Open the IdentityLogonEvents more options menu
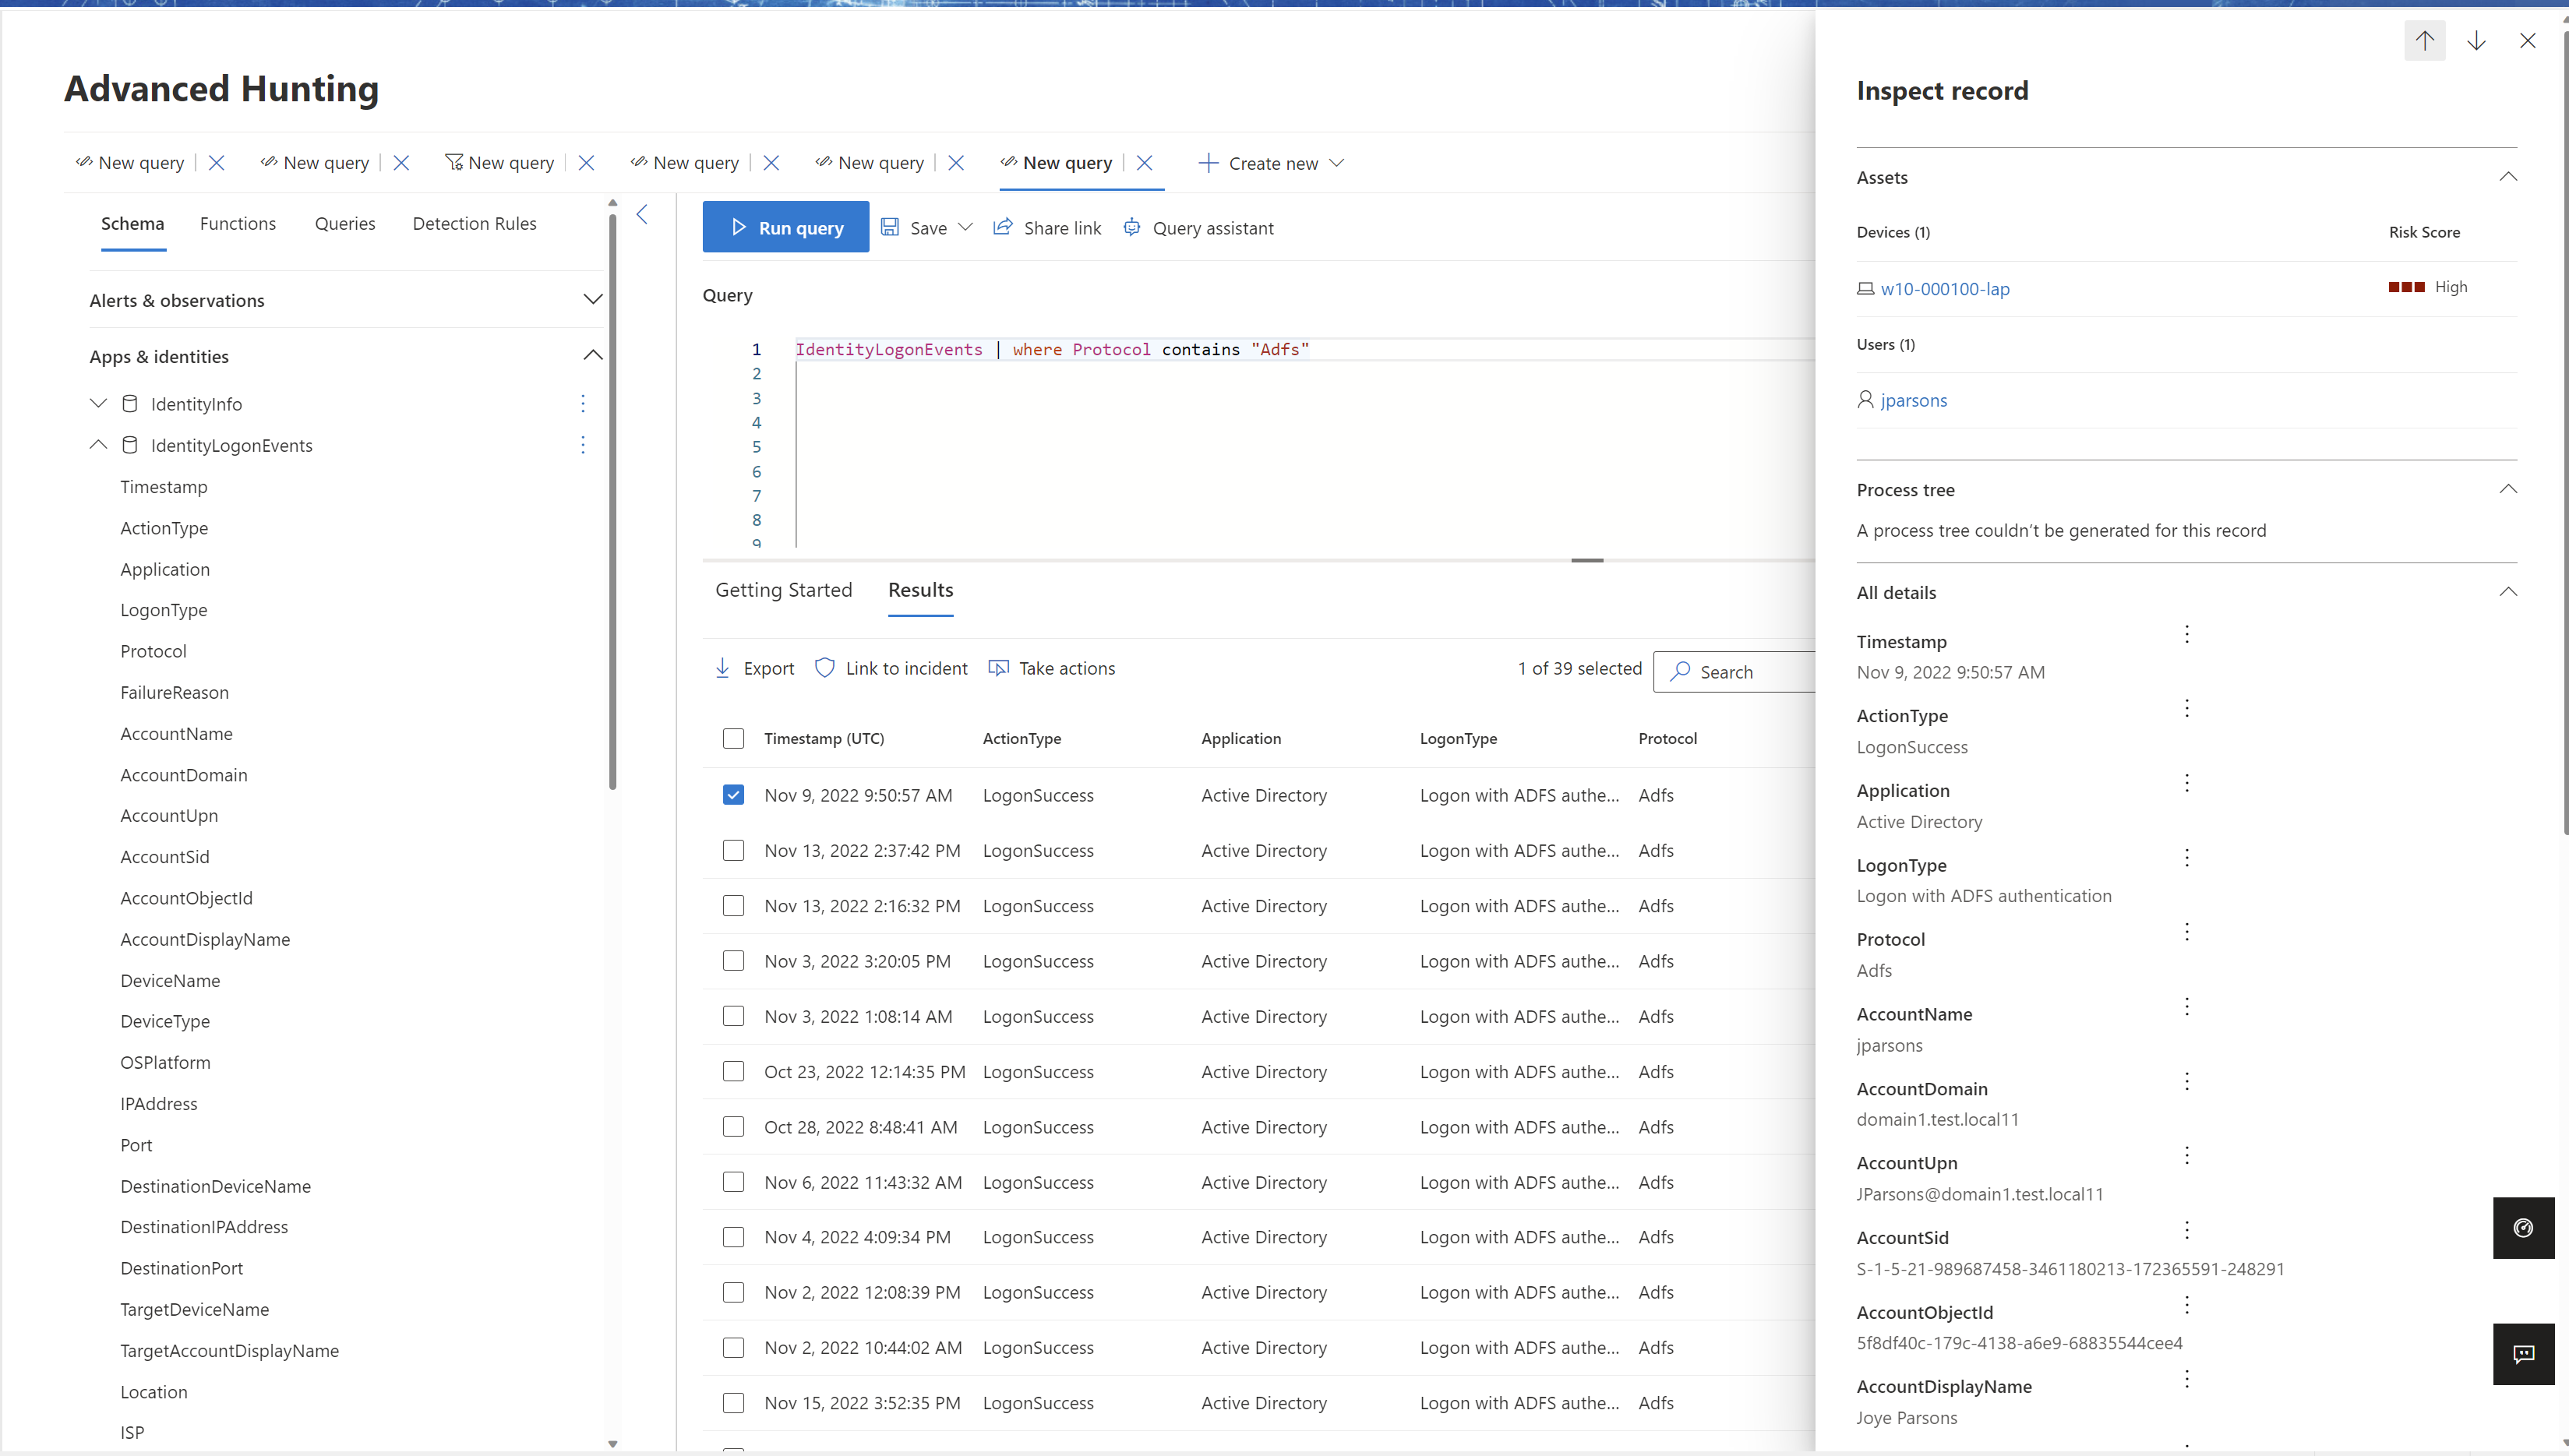The image size is (2569, 1456). [583, 445]
